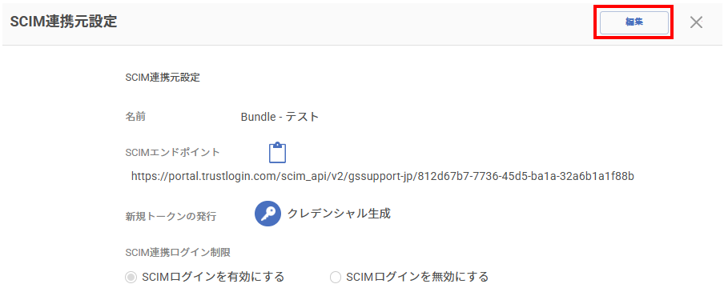Close the SCIM連携元設定 dialog with the X
This screenshot has width=724, height=296.
coord(696,22)
